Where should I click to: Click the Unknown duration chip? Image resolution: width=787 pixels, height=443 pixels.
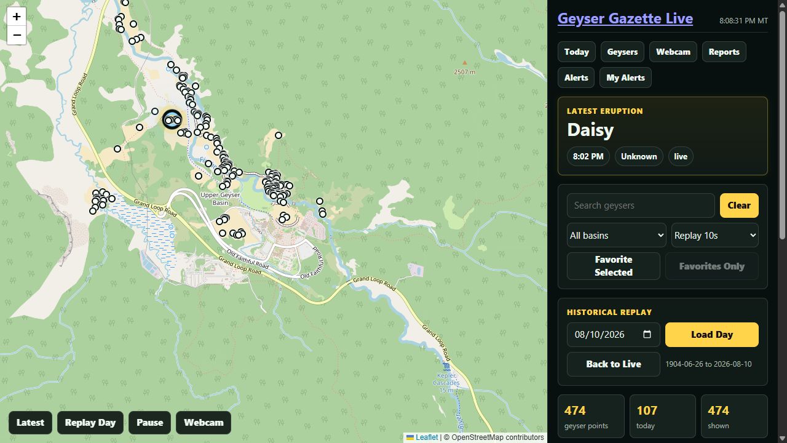tap(639, 156)
